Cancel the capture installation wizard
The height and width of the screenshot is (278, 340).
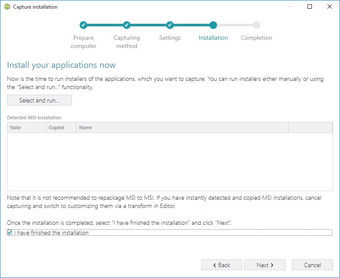pos(312,265)
